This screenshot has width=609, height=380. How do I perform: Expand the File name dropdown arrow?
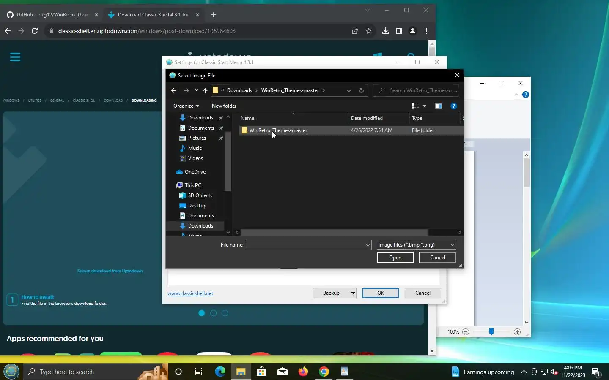[x=368, y=245]
